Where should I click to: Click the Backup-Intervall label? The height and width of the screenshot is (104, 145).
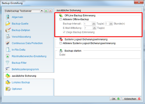coord(72,24)
